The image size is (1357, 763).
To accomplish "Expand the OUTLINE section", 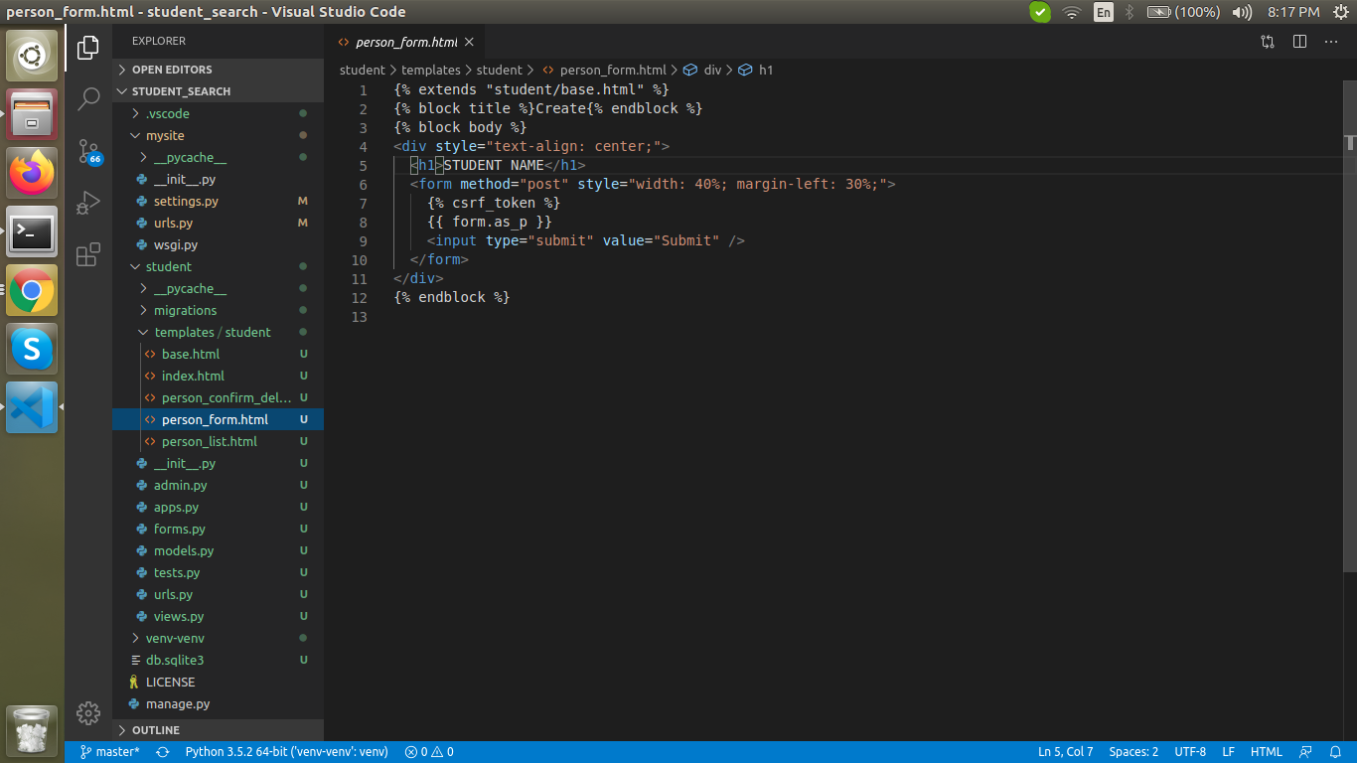I will click(219, 730).
